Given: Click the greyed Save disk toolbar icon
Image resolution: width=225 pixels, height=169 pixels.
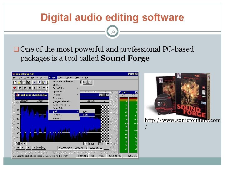Looking at the screenshot, I should pyautogui.click(x=24, y=82).
